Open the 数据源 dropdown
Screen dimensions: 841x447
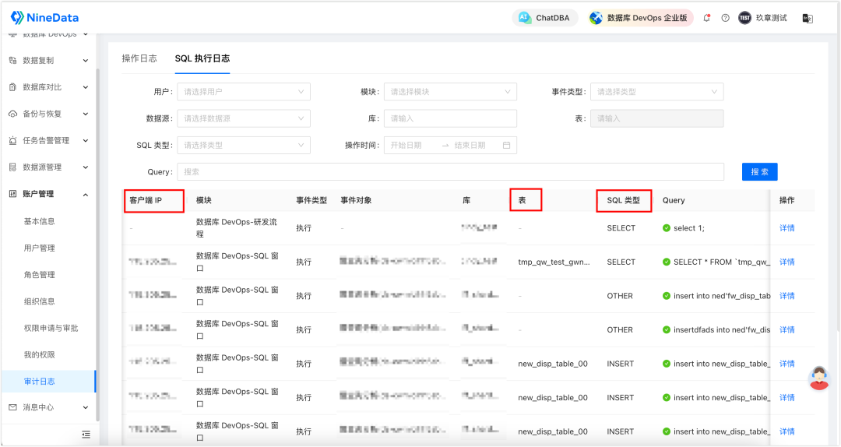tap(244, 118)
